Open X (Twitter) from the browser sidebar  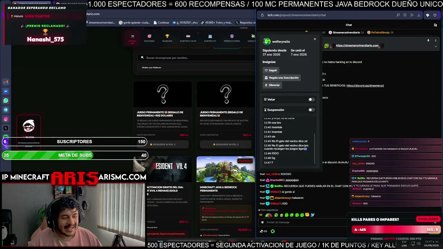coord(6,128)
